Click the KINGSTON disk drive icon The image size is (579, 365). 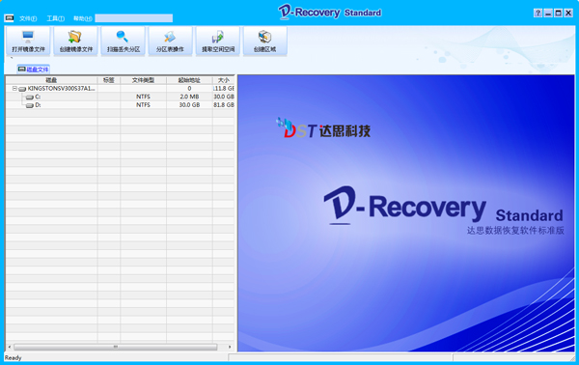22,89
